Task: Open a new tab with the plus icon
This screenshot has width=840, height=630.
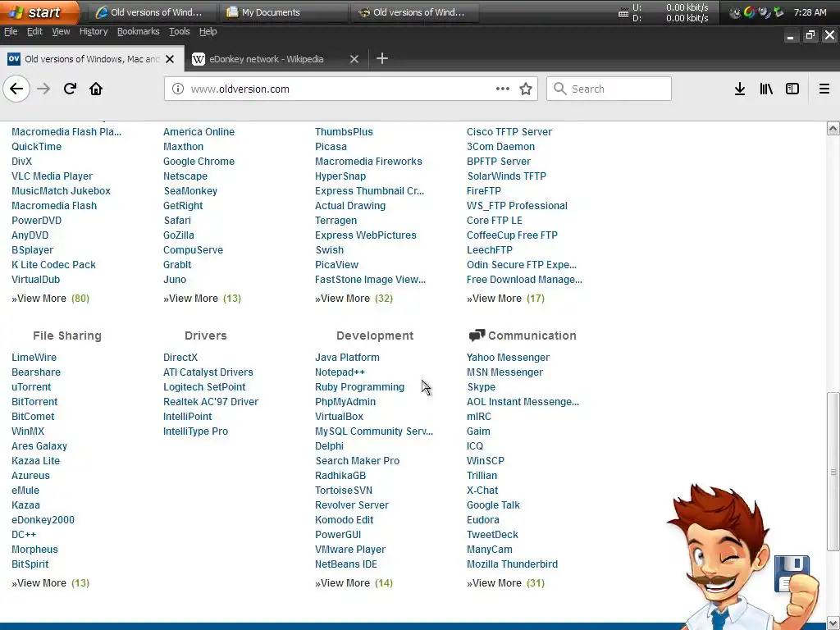Action: tap(382, 58)
